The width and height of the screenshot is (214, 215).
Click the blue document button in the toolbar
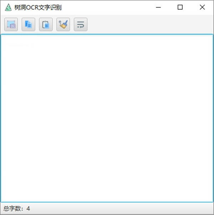28,25
